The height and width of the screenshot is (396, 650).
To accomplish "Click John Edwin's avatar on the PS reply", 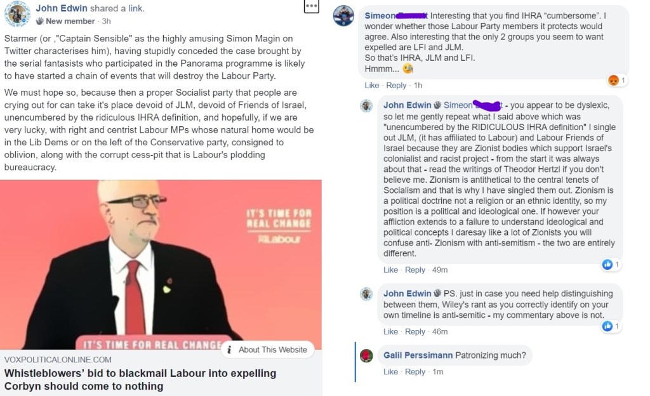I will click(366, 294).
